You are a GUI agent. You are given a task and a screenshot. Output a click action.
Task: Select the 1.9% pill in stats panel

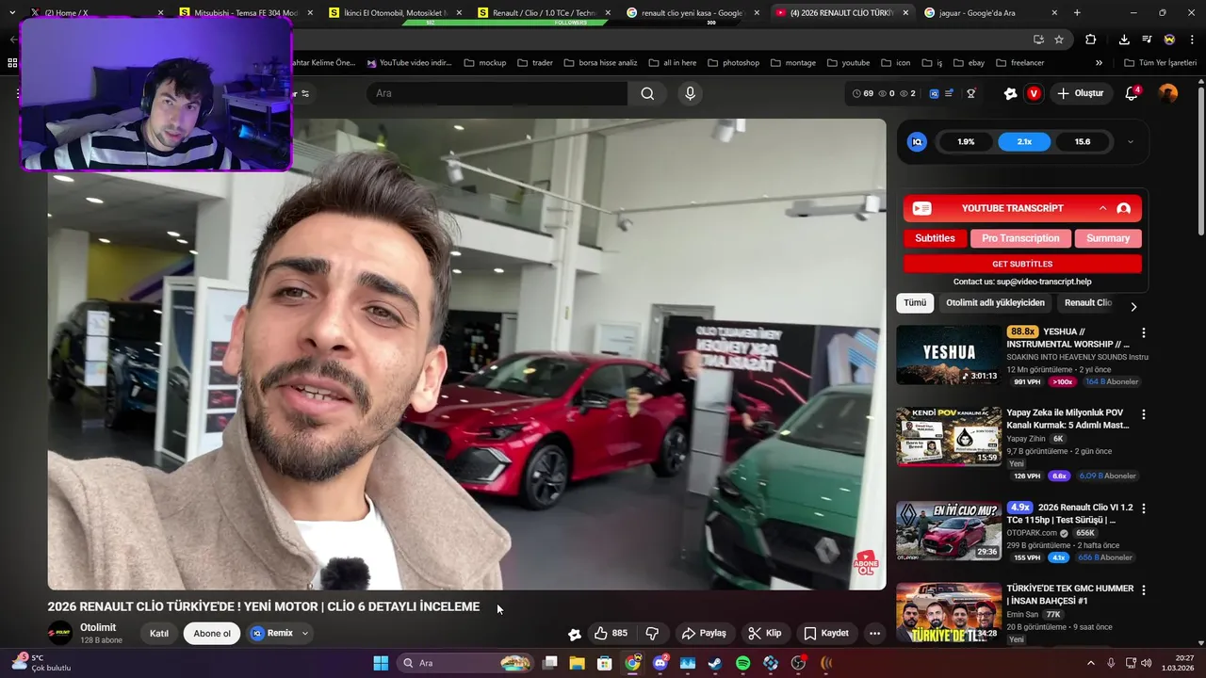tap(966, 142)
